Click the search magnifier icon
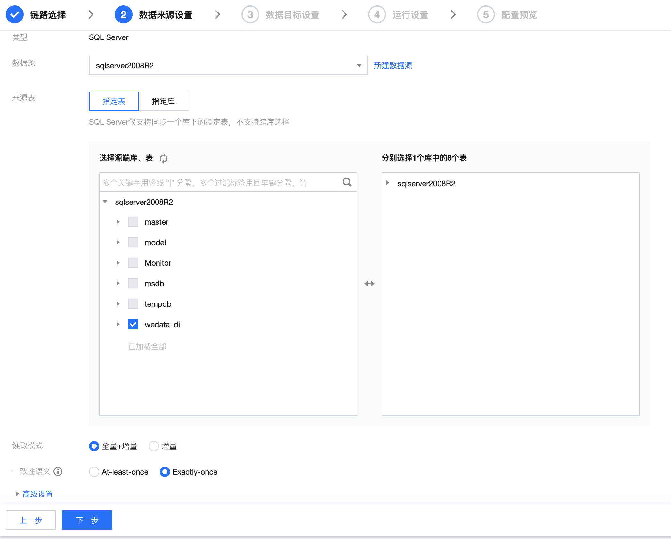The width and height of the screenshot is (671, 539). pyautogui.click(x=347, y=182)
